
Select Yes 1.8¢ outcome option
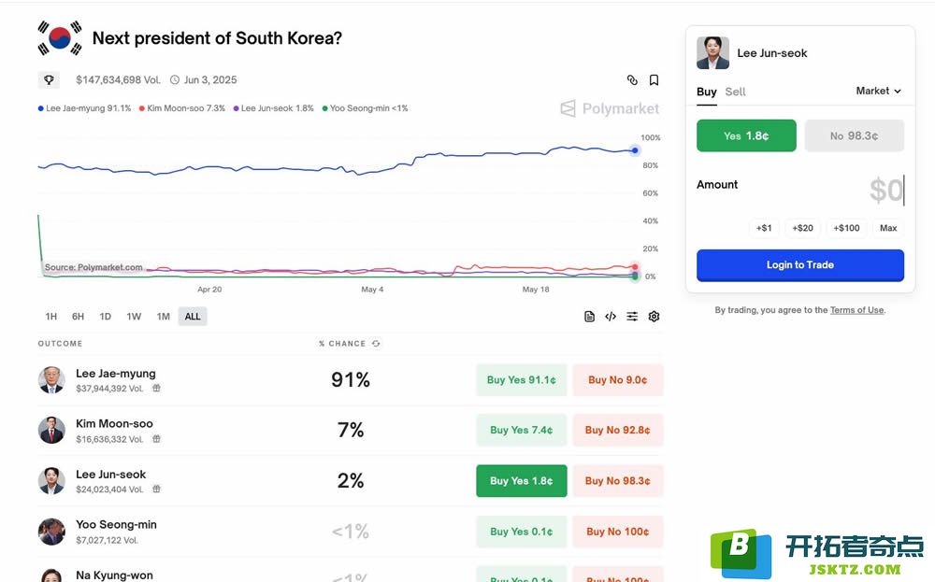[x=746, y=135]
